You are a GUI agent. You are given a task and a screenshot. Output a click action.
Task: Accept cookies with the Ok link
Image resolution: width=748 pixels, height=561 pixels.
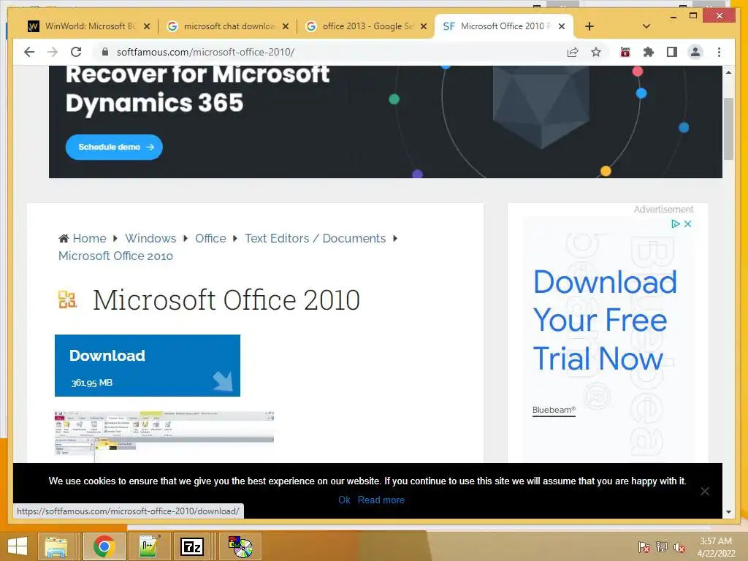coord(344,500)
